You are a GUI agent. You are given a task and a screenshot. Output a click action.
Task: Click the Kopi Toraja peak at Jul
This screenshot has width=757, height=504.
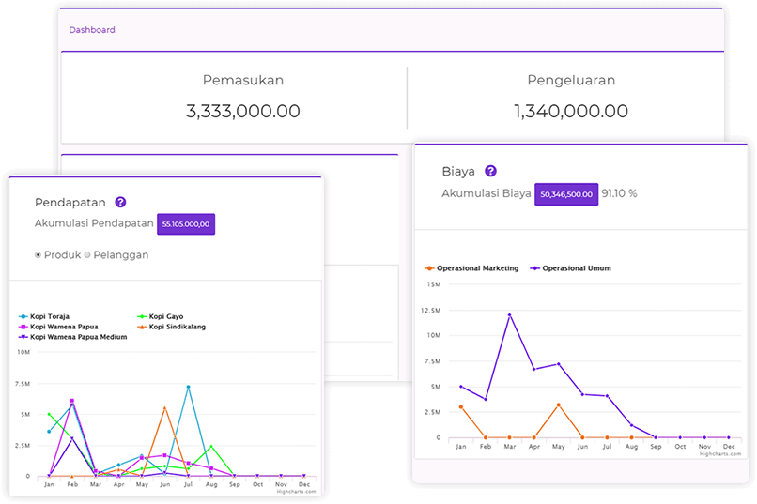[x=188, y=387]
